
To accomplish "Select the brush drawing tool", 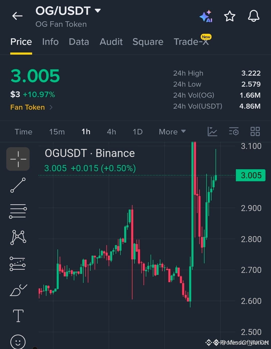I will tap(18, 290).
